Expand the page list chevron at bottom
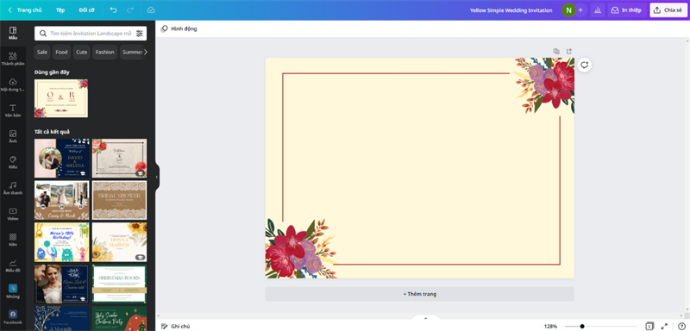Viewport: 690px width, 331px height. (x=425, y=318)
